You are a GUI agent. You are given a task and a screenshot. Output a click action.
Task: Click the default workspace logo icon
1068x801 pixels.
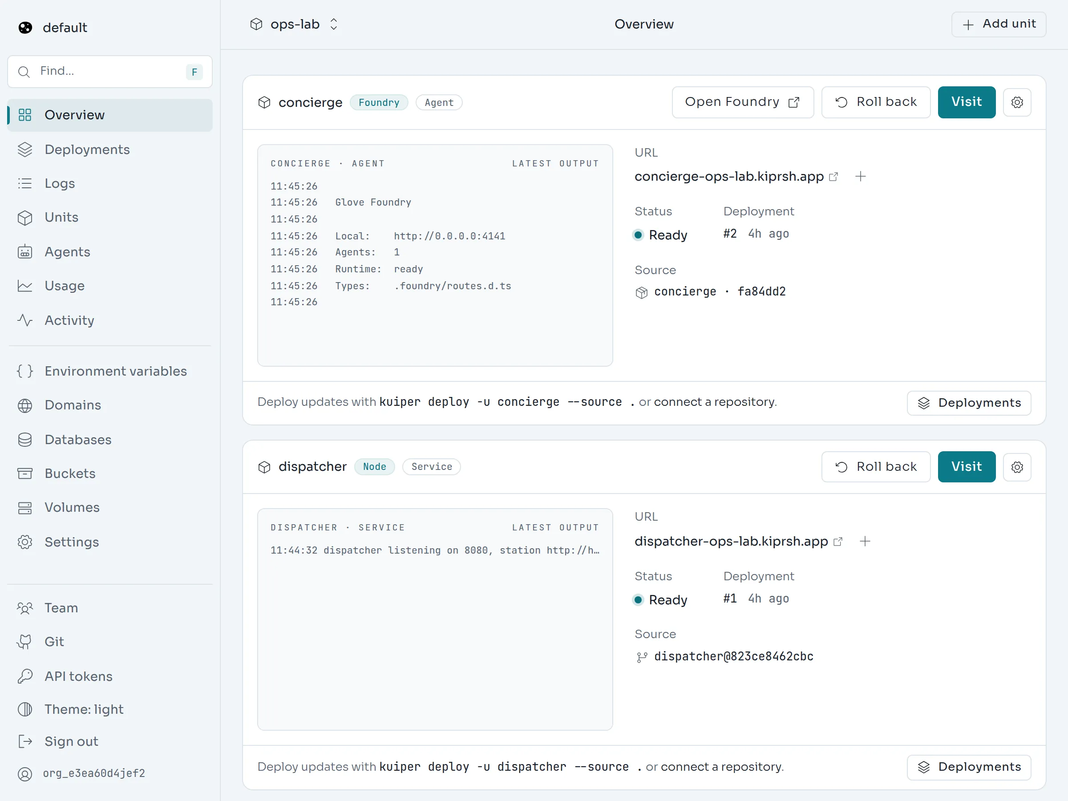tap(25, 28)
